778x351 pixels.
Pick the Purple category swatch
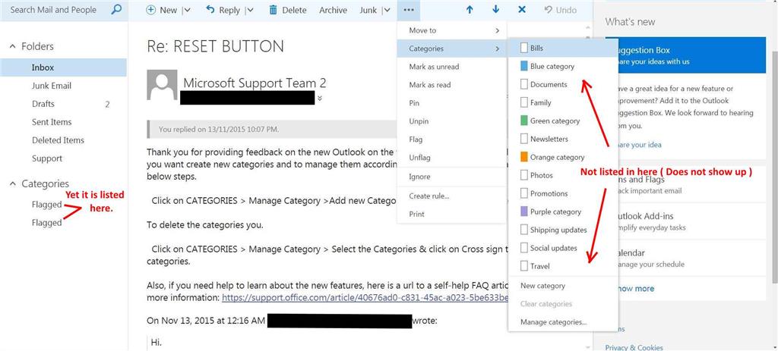click(x=524, y=212)
